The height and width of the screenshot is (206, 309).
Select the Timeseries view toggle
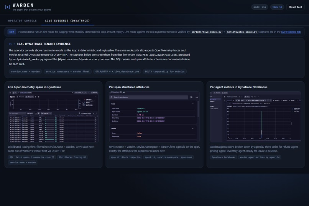tap(20, 97)
